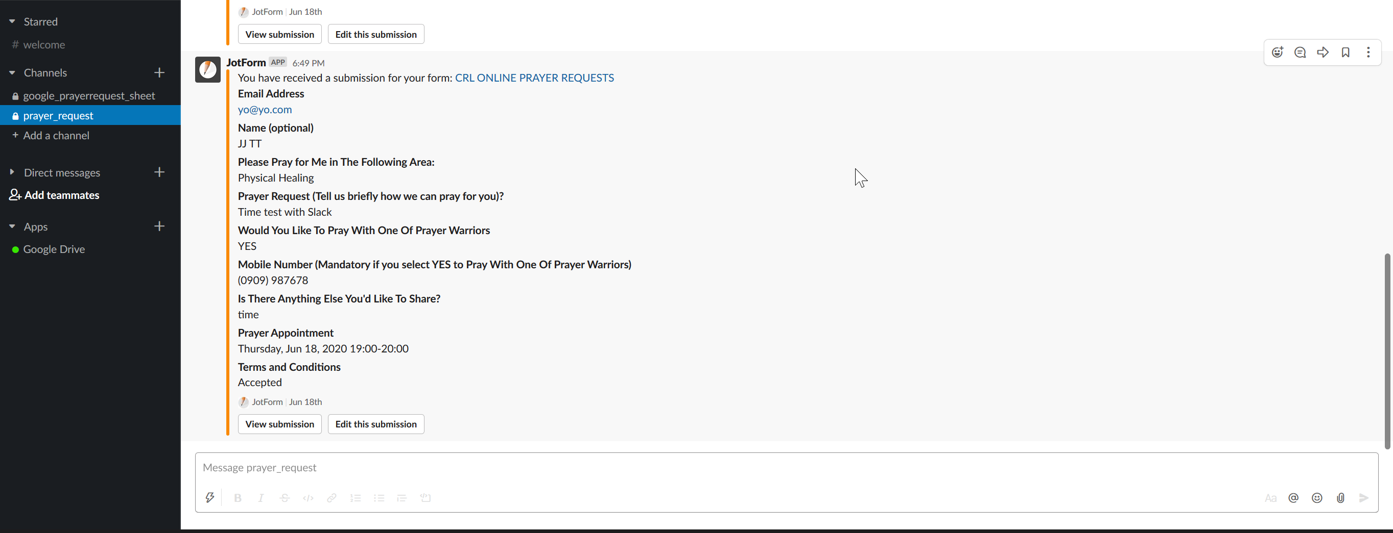Viewport: 1393px width, 533px height.
Task: Mention someone with the @ icon
Action: [x=1293, y=498]
